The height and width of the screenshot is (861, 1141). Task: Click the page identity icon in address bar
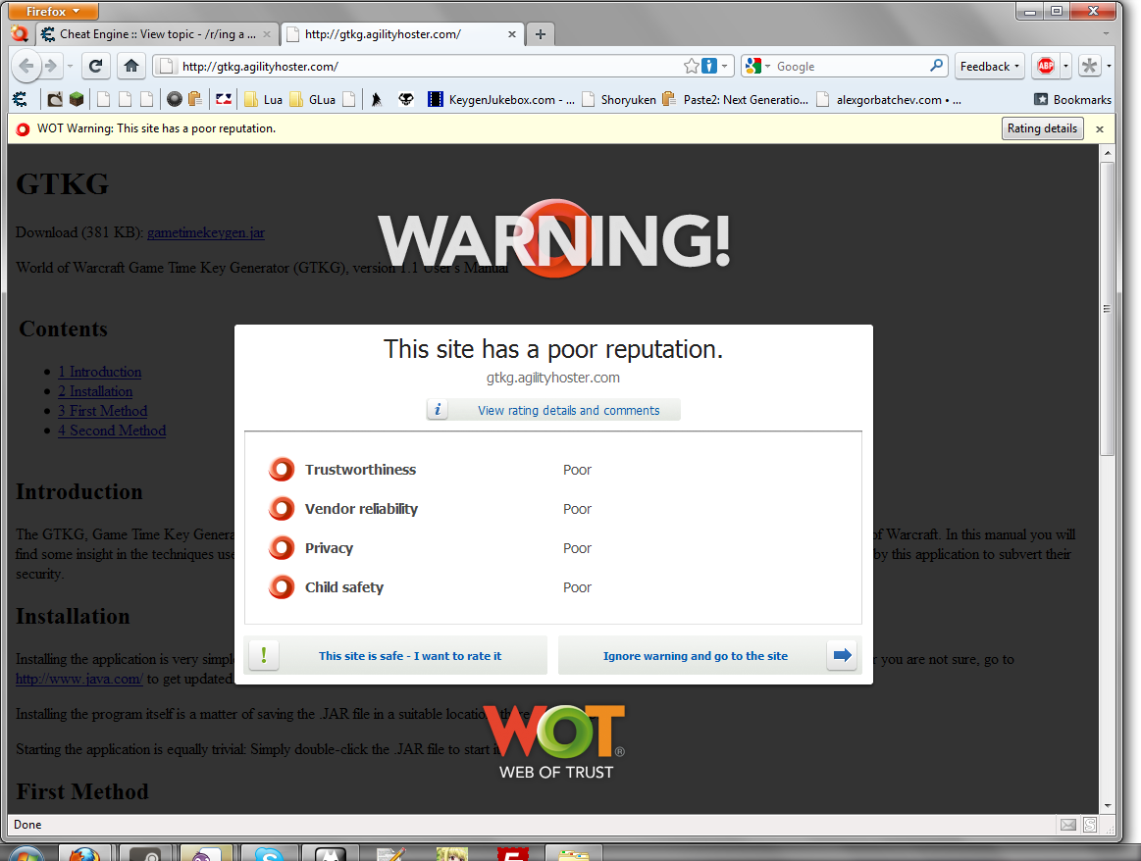coord(166,66)
